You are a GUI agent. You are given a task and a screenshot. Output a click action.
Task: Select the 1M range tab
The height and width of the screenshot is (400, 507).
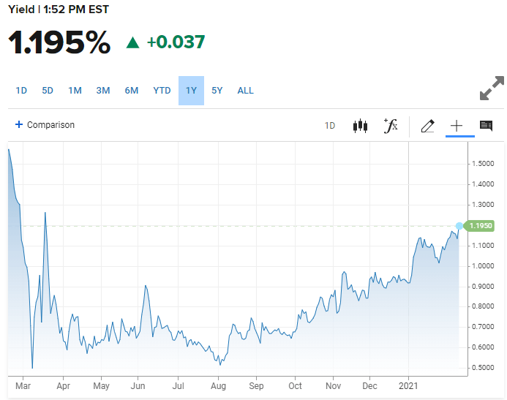click(x=75, y=91)
